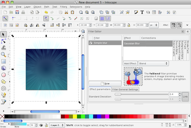Image resolution: width=191 pixels, height=128 pixels.
Task: Toggle scale rounded corners Affect button
Action: 179,25
